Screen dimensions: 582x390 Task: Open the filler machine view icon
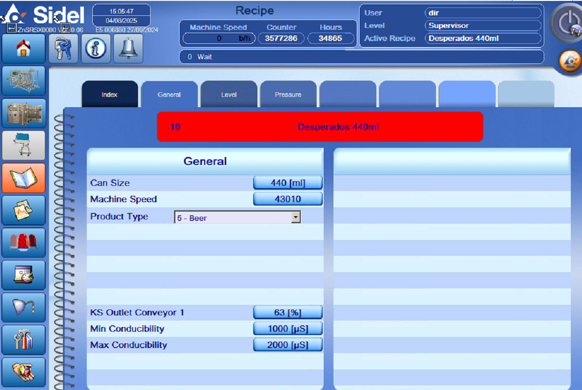[x=24, y=113]
